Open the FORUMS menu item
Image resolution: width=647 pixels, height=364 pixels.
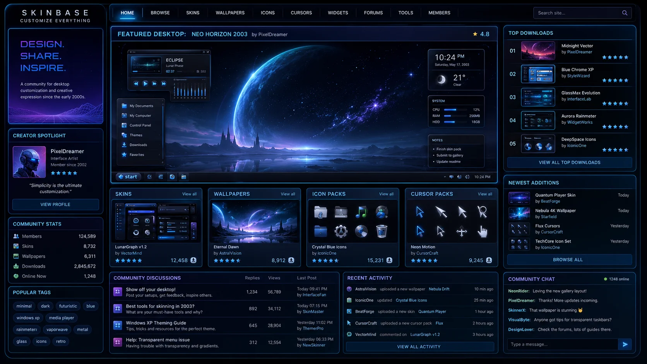(373, 13)
